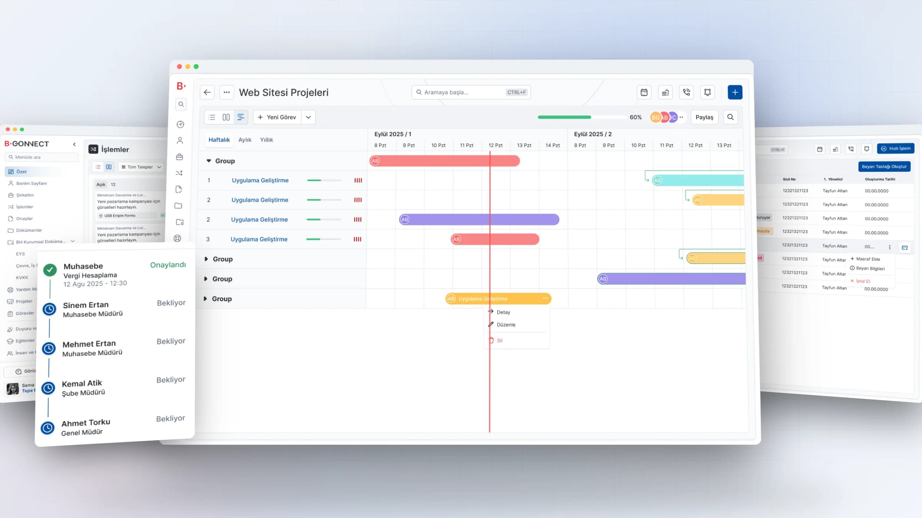This screenshot has height=518, width=922.
Task: Open the news stack icon beside the calendar icon
Action: coord(665,92)
